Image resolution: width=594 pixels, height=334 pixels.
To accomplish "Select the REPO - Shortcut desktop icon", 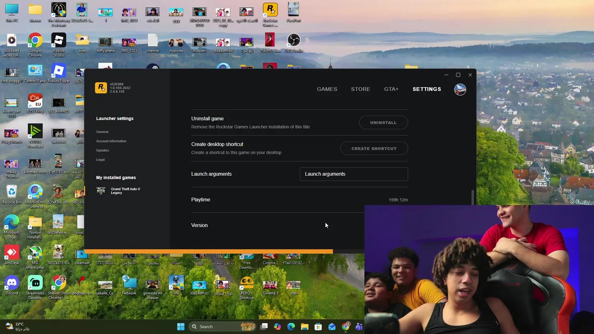I will pos(247,288).
